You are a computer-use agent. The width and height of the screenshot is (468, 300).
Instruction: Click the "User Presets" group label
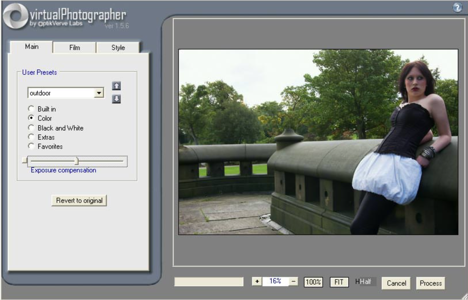pos(40,72)
